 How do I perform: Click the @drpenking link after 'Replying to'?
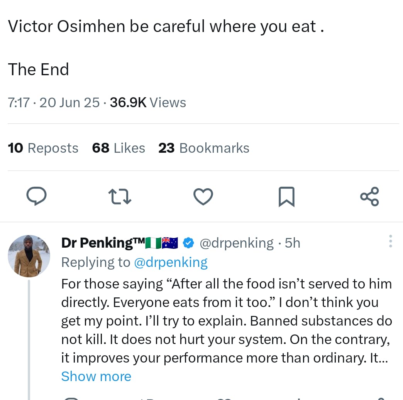coord(171,262)
